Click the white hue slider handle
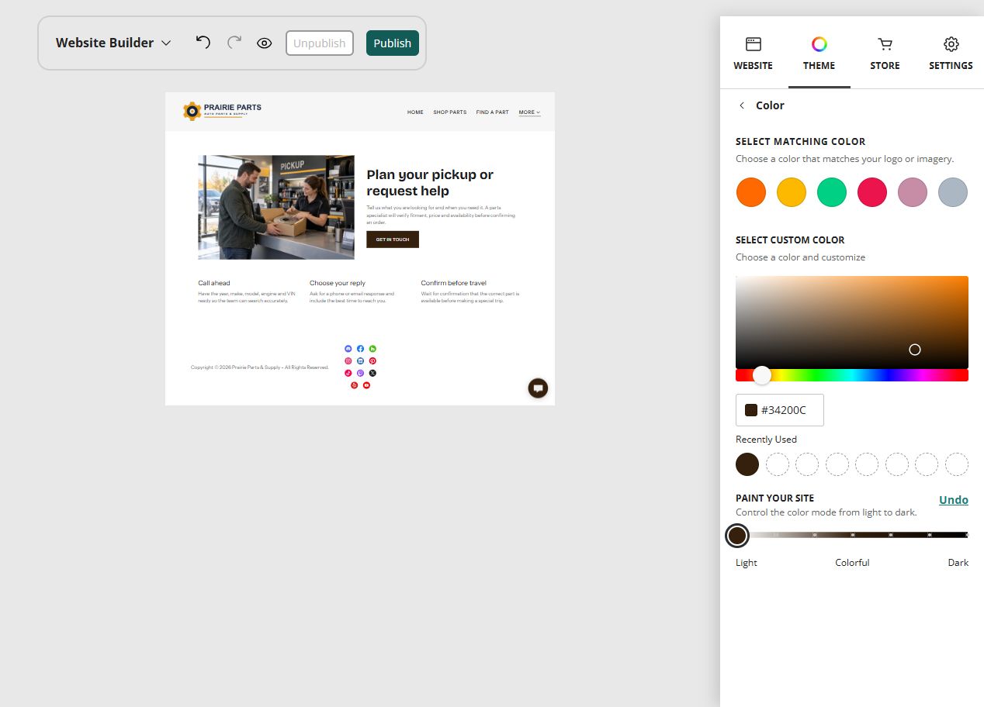This screenshot has width=984, height=707. [762, 375]
